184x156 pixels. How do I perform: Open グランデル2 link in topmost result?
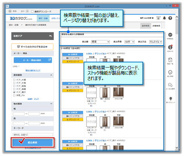(100, 54)
